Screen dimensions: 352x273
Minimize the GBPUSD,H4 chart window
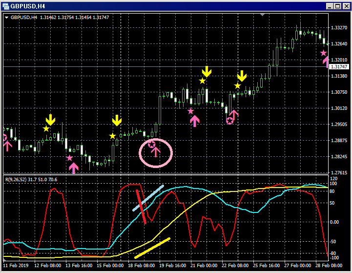330,6
